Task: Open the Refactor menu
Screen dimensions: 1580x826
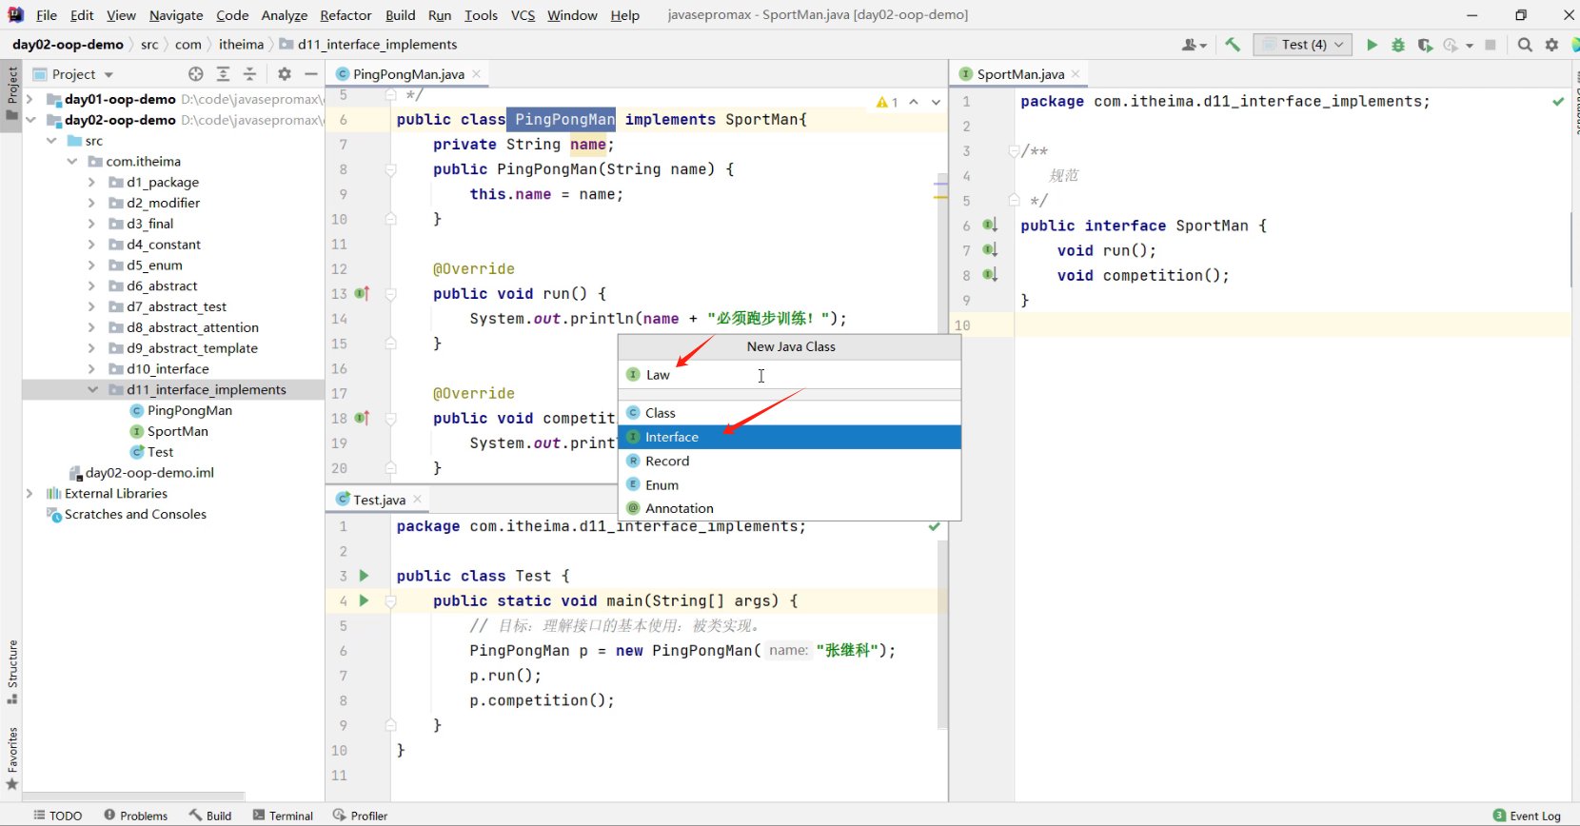Action: point(346,15)
